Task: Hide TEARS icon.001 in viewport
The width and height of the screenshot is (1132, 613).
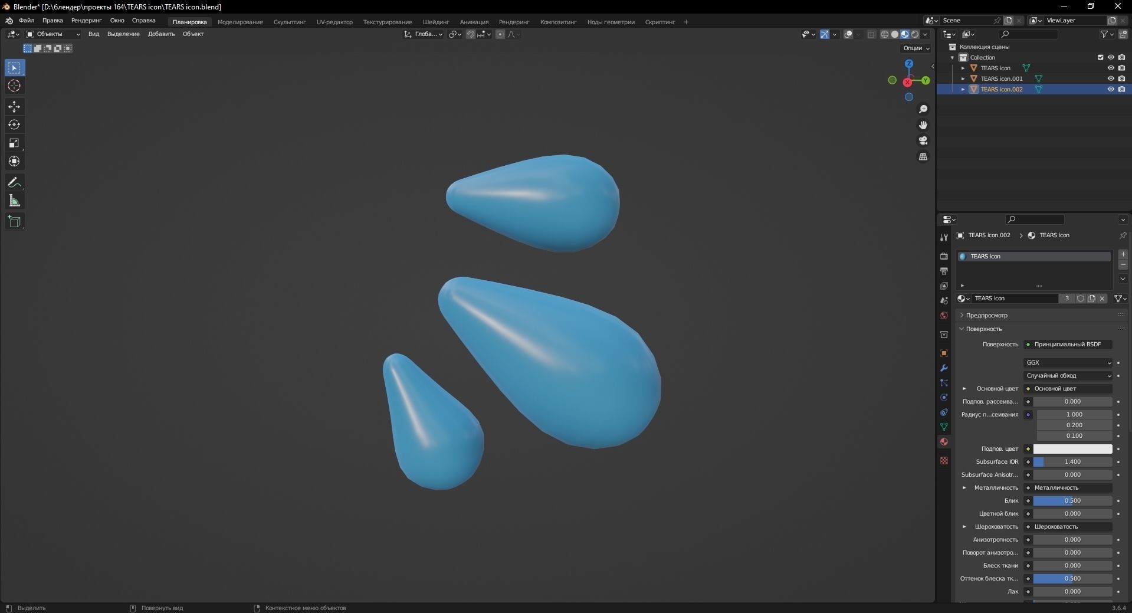Action: 1111,78
